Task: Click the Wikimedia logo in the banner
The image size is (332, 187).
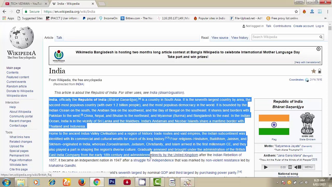Action: click(x=59, y=56)
